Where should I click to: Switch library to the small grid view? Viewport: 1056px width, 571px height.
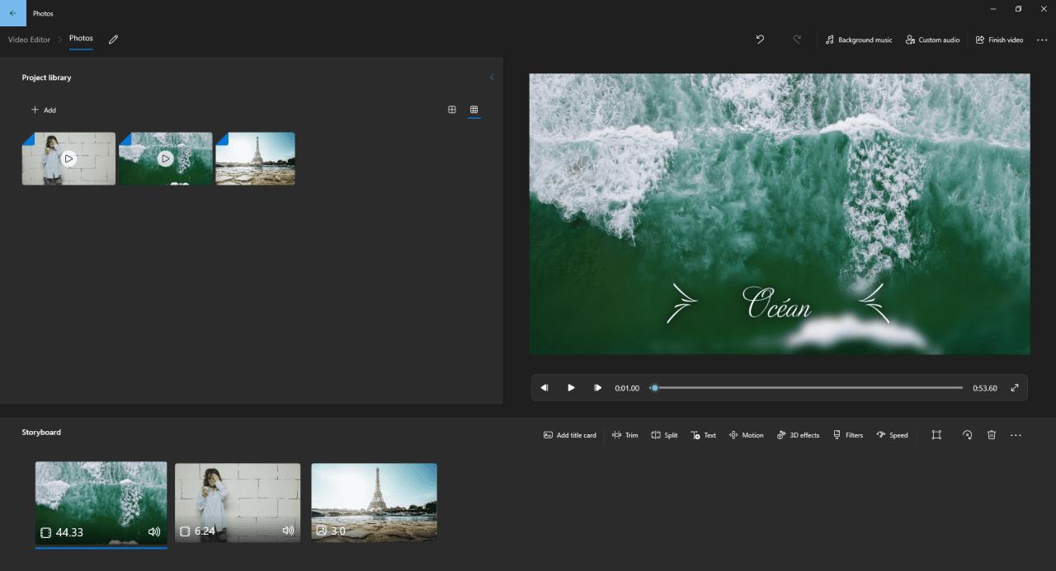point(474,110)
